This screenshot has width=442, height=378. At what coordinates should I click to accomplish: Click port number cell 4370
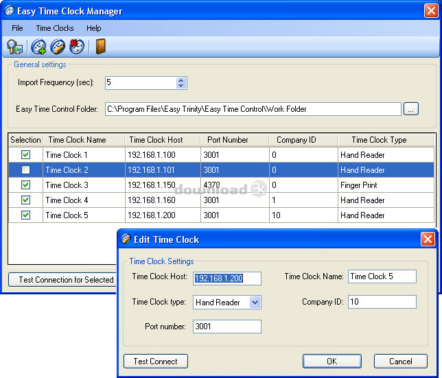coord(235,185)
